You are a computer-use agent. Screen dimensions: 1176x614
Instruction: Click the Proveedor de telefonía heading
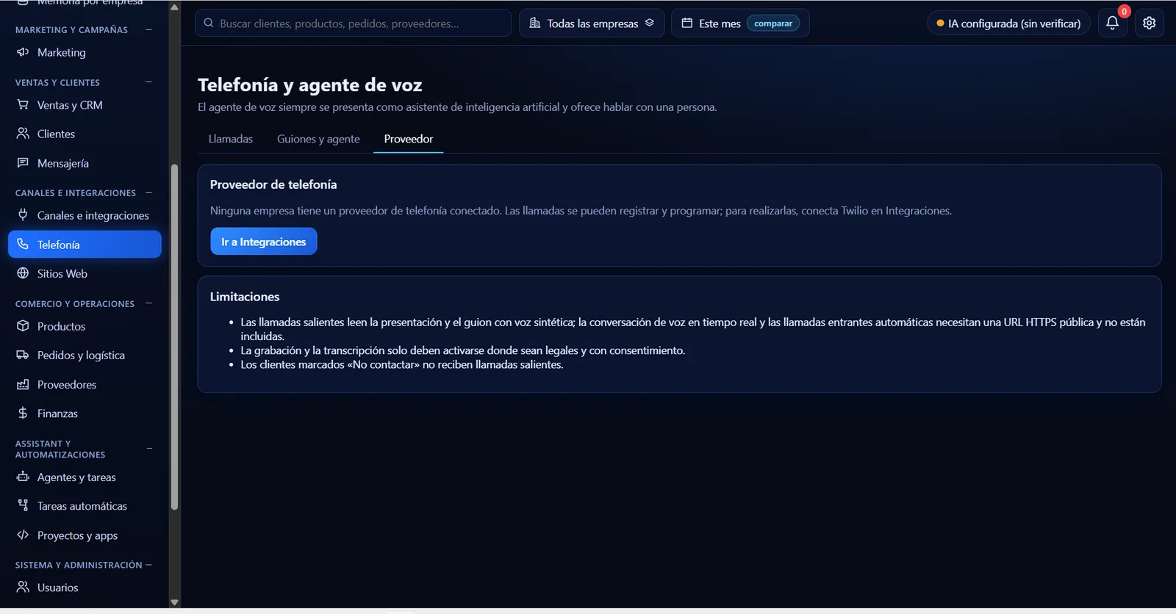[273, 184]
